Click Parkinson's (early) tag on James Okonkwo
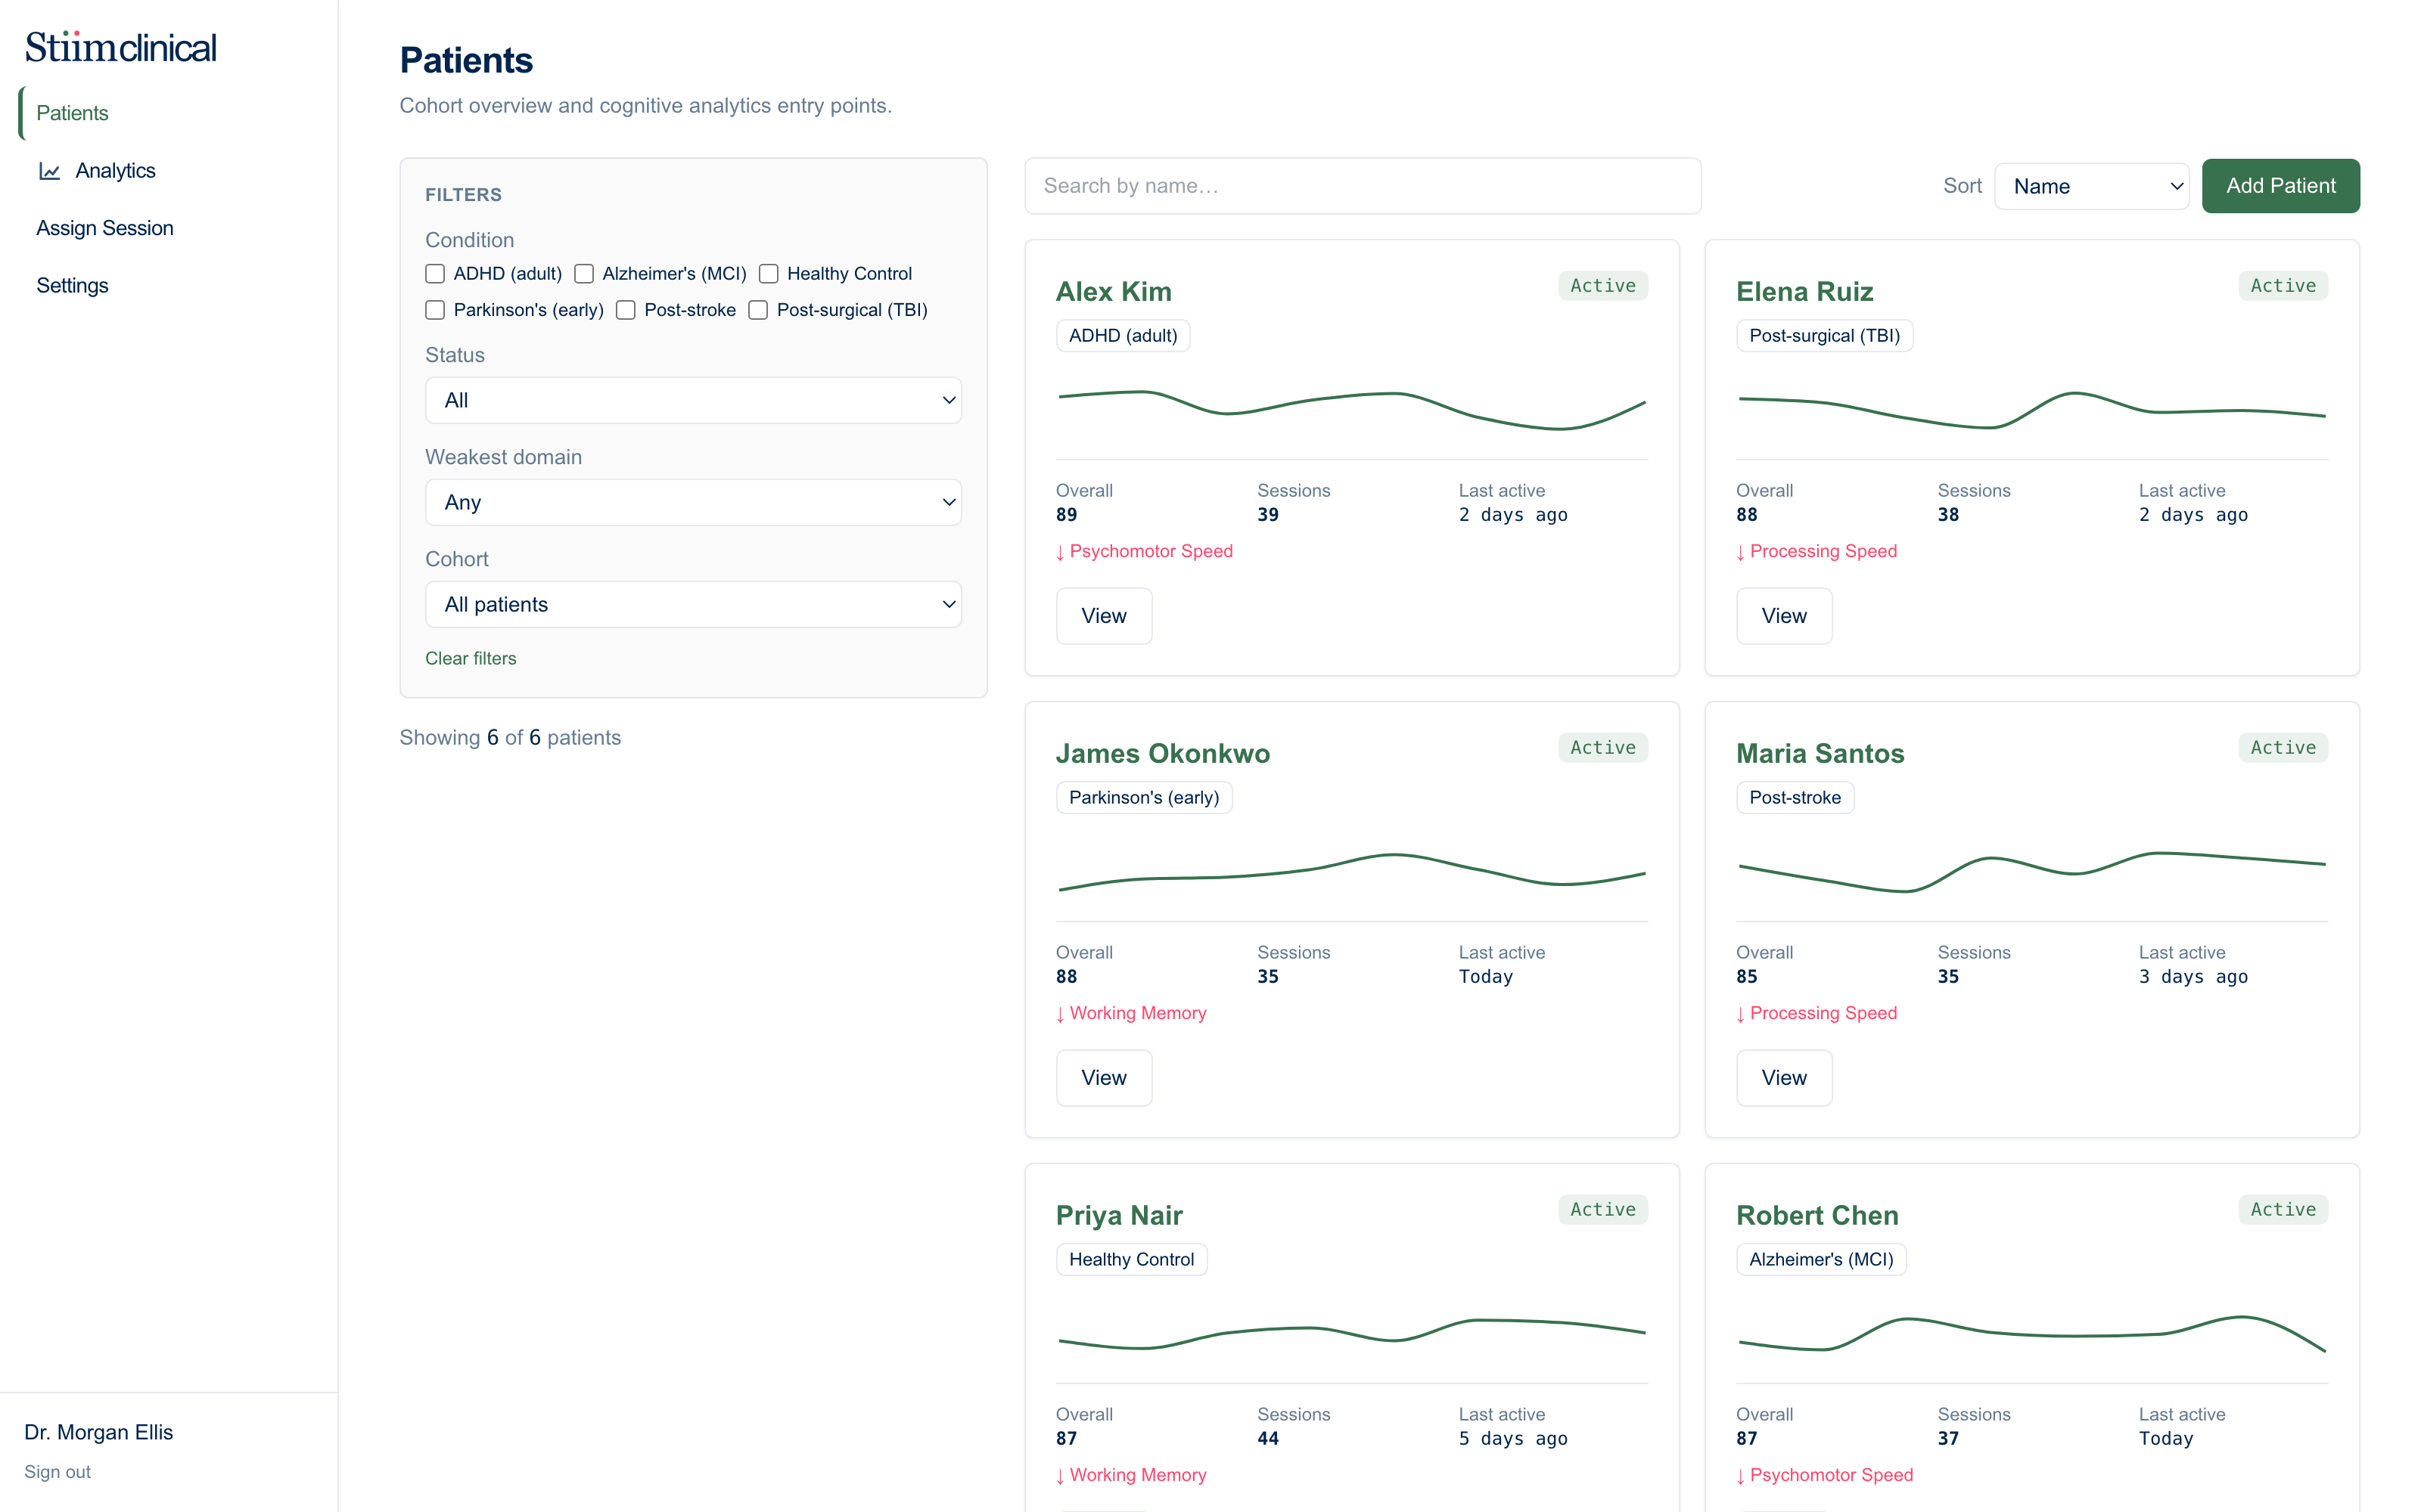Screen dimensions: 2421x1512 click(x=1143, y=798)
